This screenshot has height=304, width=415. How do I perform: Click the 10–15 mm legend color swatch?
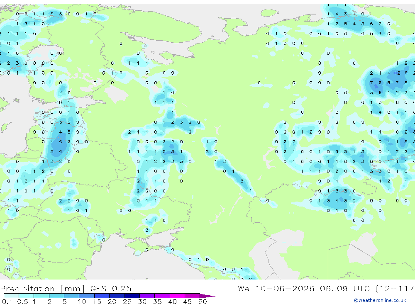tap(87, 296)
